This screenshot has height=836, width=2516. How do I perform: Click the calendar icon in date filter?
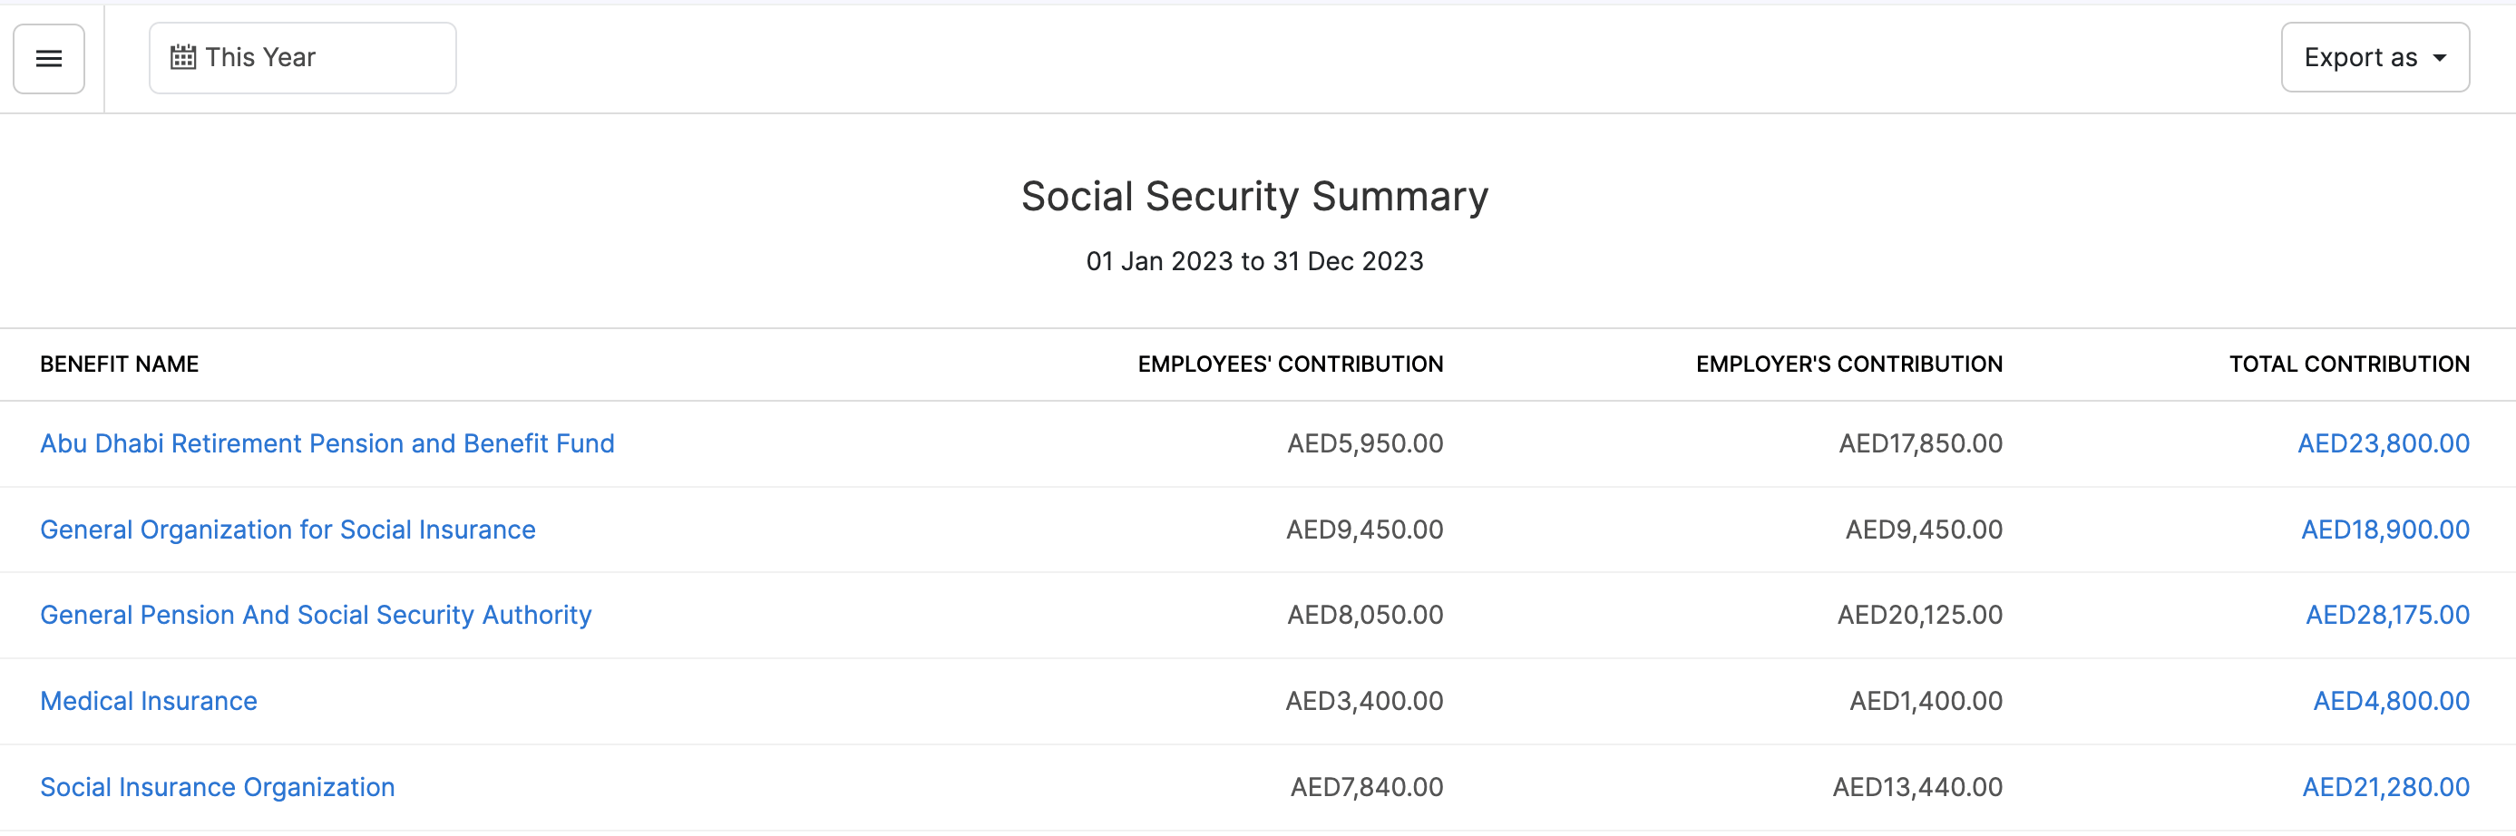click(x=182, y=58)
